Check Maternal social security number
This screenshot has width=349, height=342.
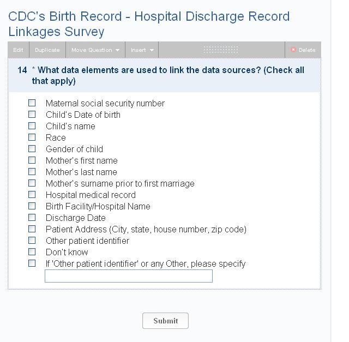(32, 103)
